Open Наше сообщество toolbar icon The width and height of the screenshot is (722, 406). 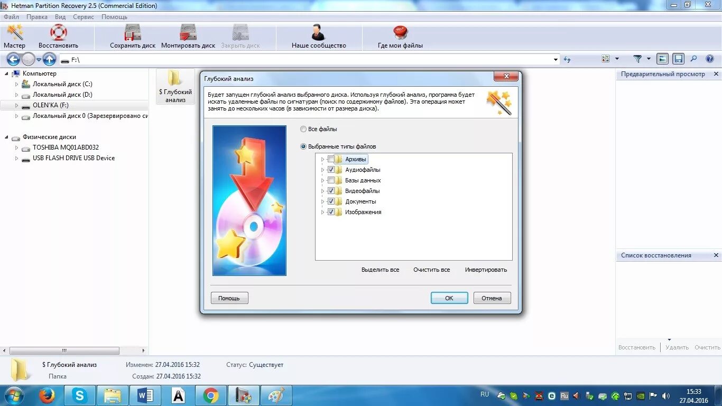(x=318, y=33)
